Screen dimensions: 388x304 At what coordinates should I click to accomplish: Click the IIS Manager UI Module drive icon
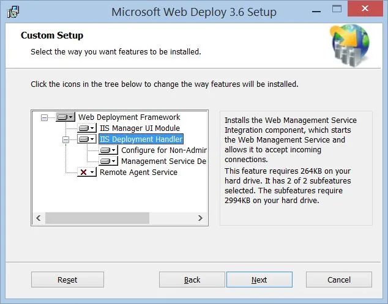[87, 128]
